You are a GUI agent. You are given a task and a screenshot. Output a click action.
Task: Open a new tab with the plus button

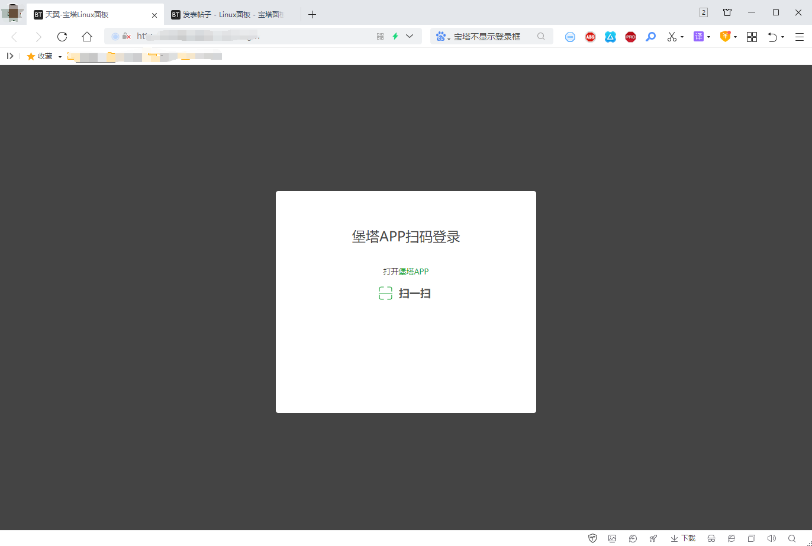click(x=312, y=15)
